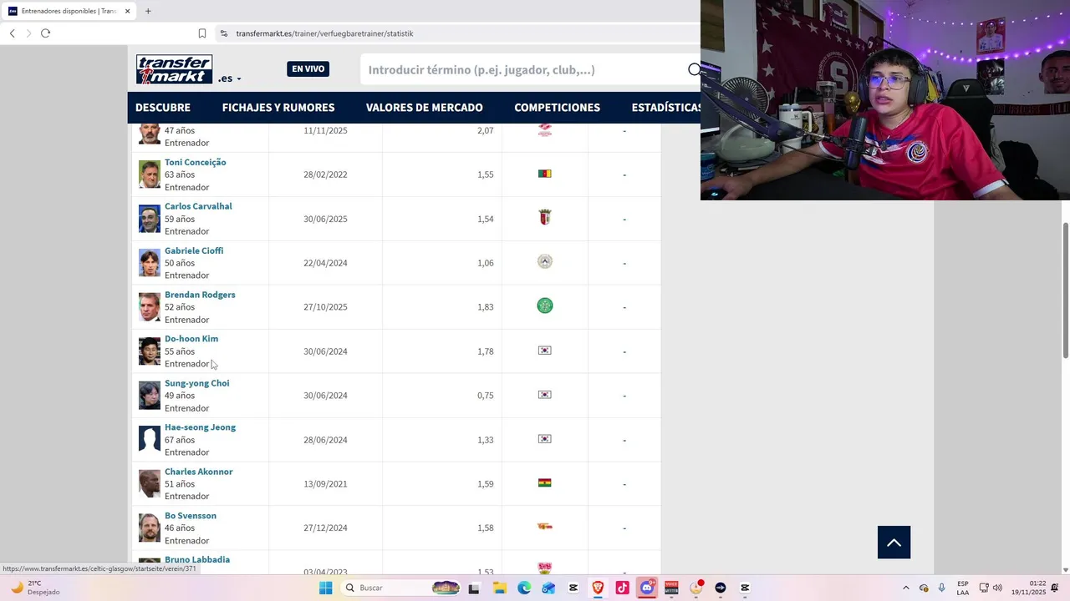Screen dimensions: 1070x601
Task: Open Charles Akonnor's profile
Action: pos(198,472)
